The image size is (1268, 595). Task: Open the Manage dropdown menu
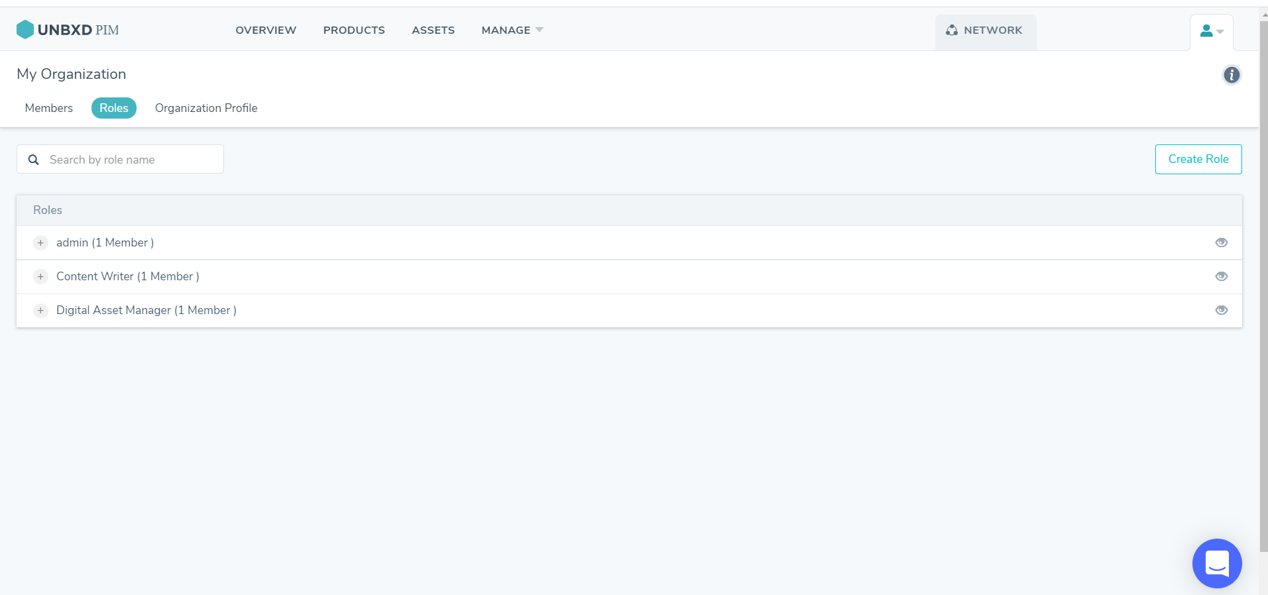point(512,30)
